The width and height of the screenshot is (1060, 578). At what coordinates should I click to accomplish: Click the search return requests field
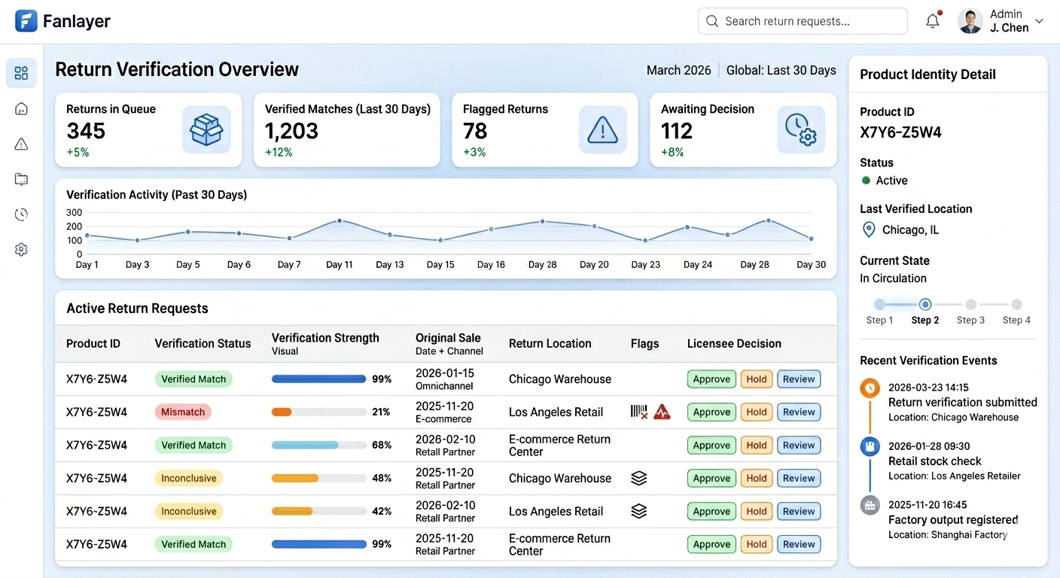(x=802, y=21)
